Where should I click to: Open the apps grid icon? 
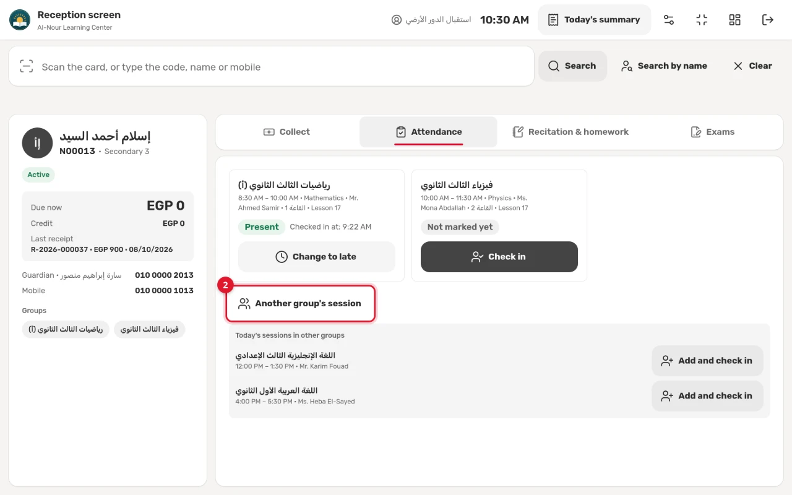click(x=734, y=20)
